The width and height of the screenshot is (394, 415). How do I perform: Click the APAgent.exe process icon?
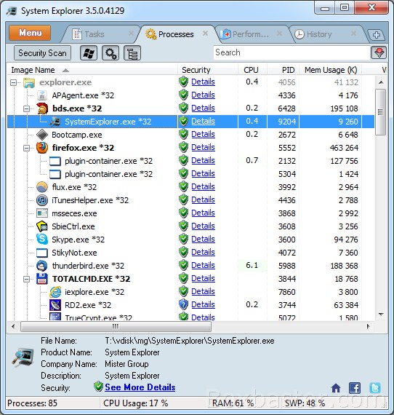pos(42,95)
